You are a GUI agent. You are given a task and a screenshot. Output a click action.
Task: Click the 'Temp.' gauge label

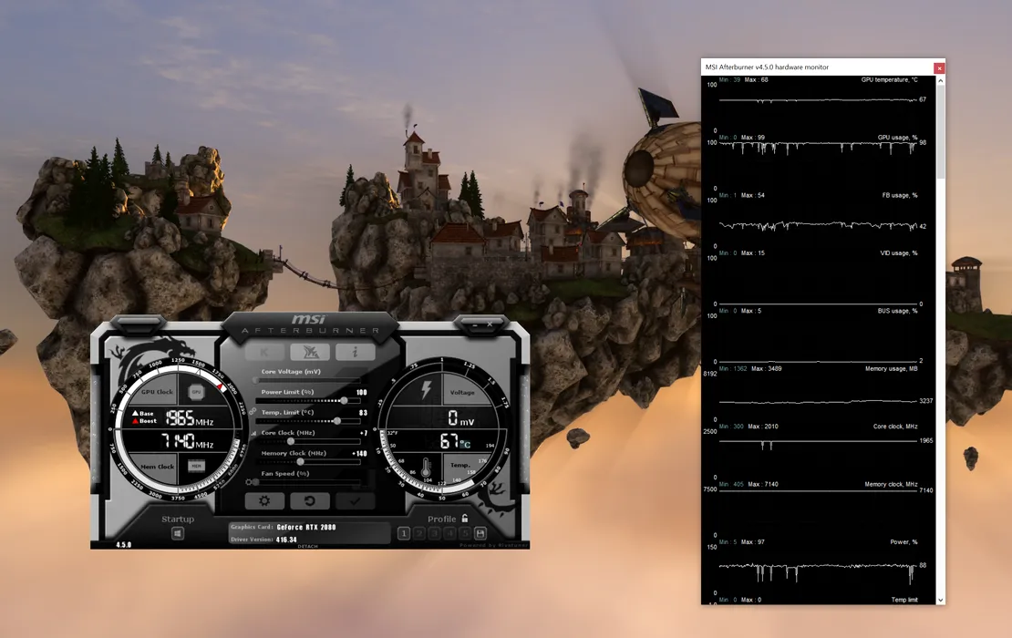point(460,465)
